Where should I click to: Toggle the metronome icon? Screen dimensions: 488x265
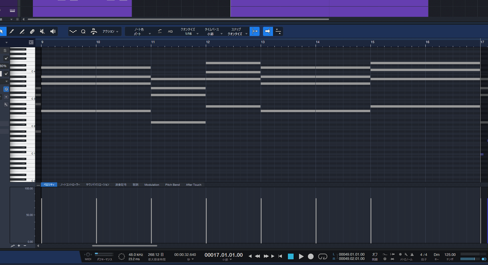coord(412,254)
